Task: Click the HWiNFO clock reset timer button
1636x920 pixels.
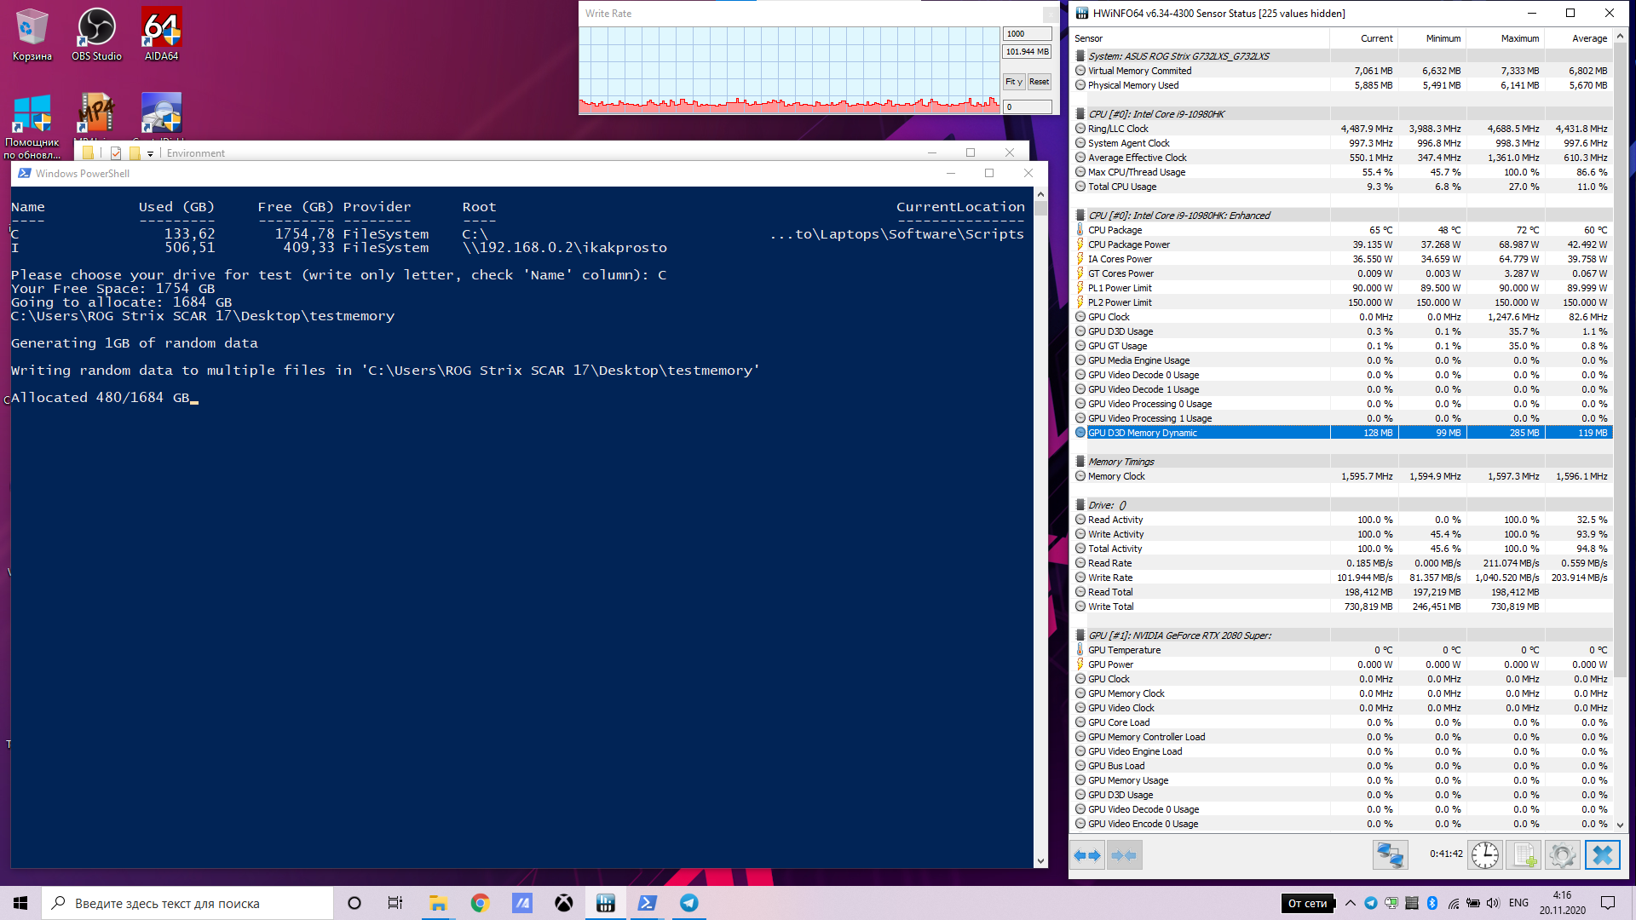Action: (1485, 855)
